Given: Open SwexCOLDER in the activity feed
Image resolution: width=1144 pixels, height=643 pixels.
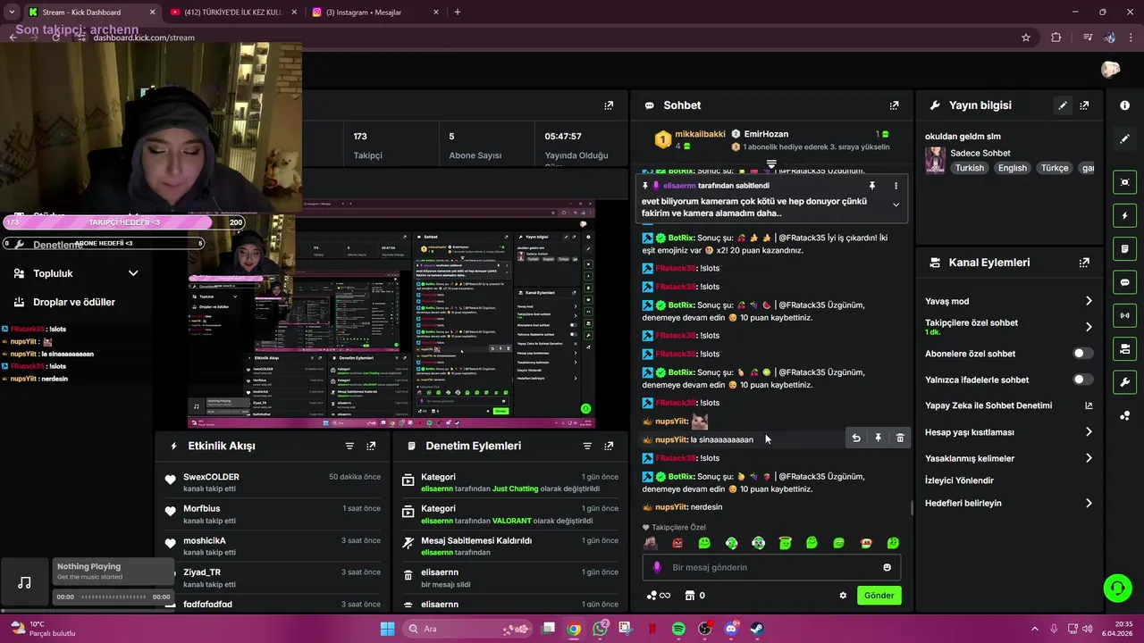Looking at the screenshot, I should 211,477.
